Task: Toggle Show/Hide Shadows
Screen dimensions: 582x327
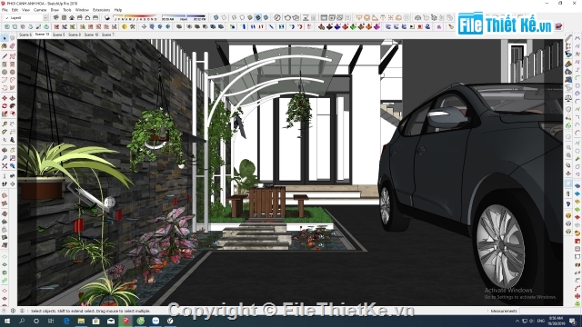Action: pos(107,17)
